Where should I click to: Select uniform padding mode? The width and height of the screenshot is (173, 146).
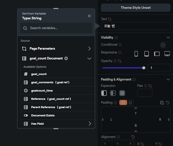point(130,102)
